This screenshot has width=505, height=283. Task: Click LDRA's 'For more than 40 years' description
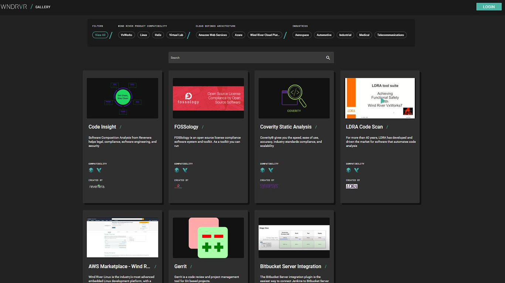tap(381, 141)
